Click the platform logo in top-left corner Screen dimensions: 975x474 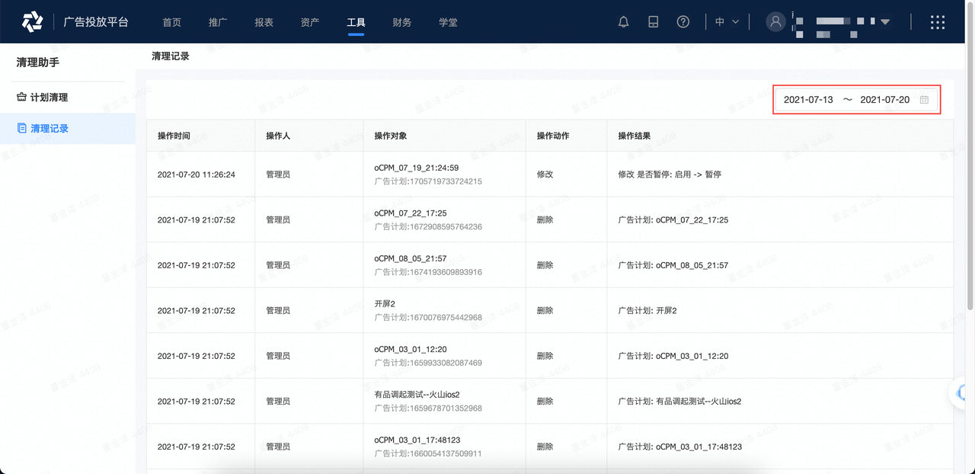(x=32, y=21)
